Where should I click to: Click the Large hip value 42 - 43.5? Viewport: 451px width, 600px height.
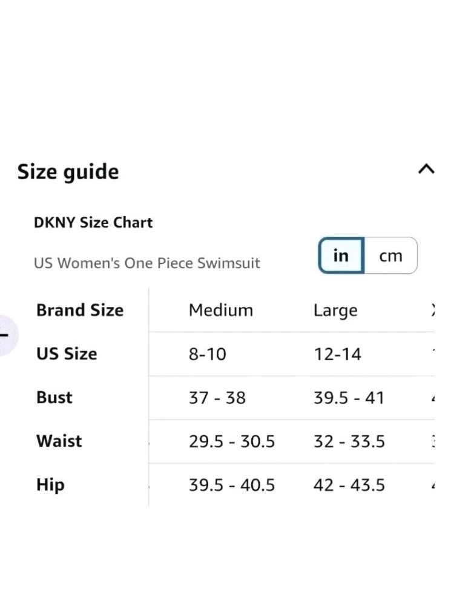[x=349, y=485]
